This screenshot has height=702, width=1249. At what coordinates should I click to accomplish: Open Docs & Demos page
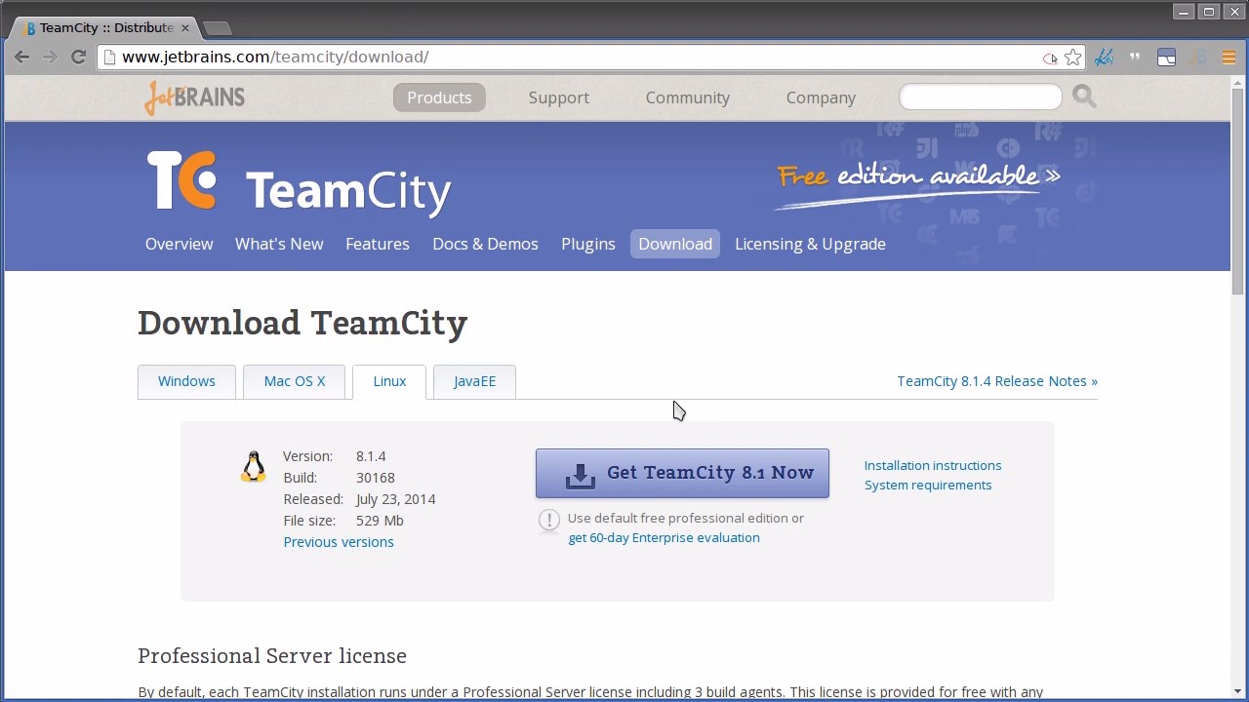tap(485, 244)
